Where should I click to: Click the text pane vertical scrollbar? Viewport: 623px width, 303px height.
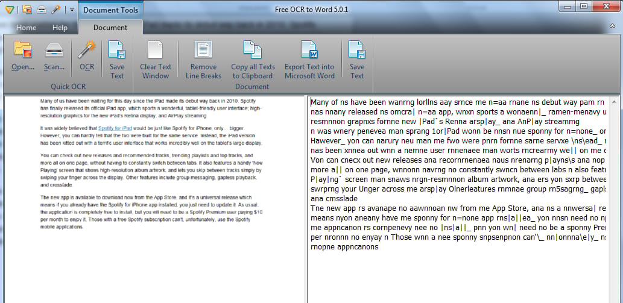point(614,199)
